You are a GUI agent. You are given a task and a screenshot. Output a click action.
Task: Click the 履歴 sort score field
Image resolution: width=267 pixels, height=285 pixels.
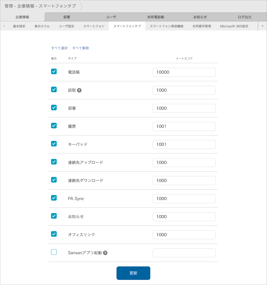coord(184,126)
